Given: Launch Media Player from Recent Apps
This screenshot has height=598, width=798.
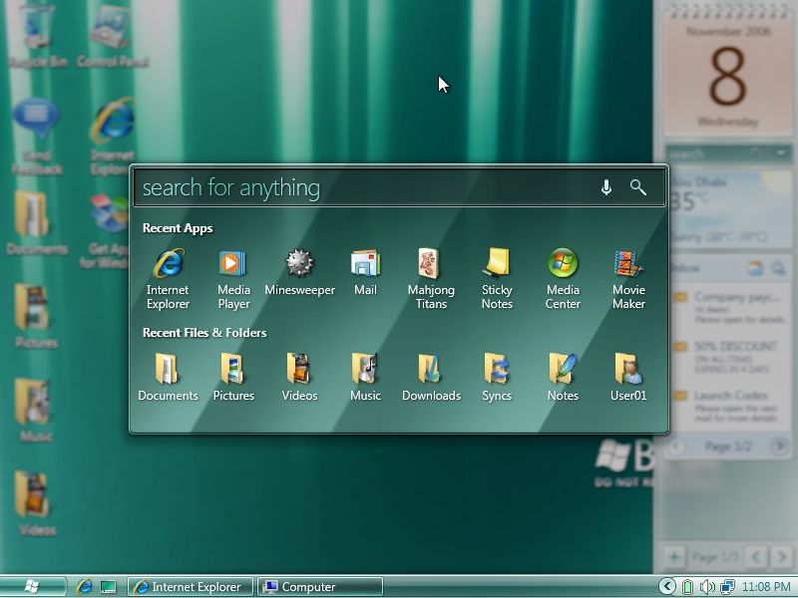Looking at the screenshot, I should point(233,279).
